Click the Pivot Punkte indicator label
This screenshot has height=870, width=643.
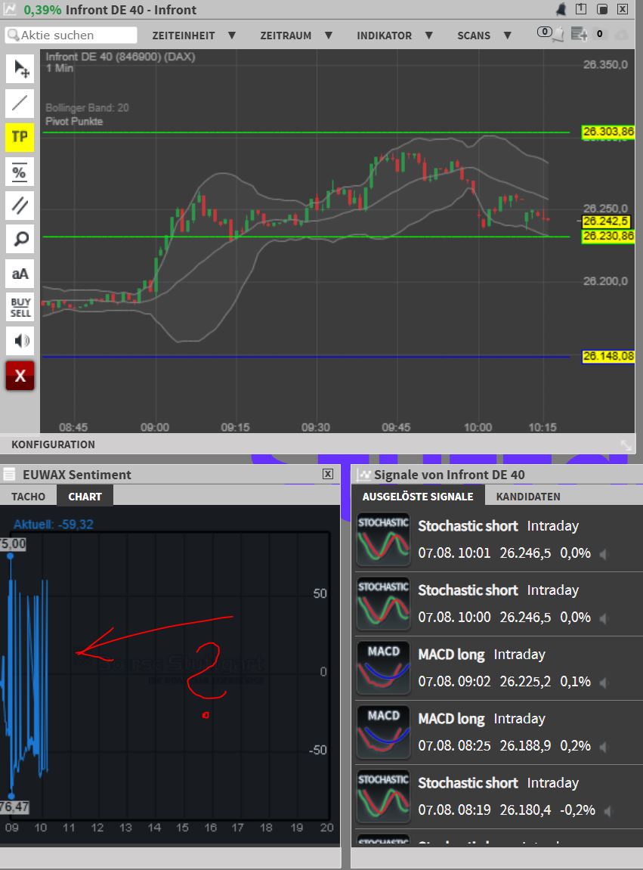pyautogui.click(x=74, y=121)
